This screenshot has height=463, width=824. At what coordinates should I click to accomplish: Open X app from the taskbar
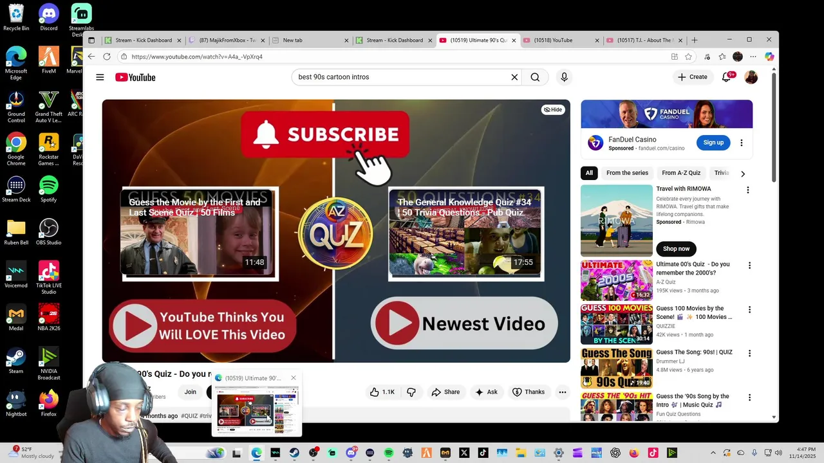coord(464,453)
